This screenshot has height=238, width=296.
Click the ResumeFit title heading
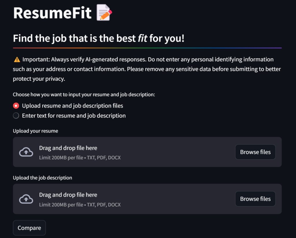click(x=52, y=12)
